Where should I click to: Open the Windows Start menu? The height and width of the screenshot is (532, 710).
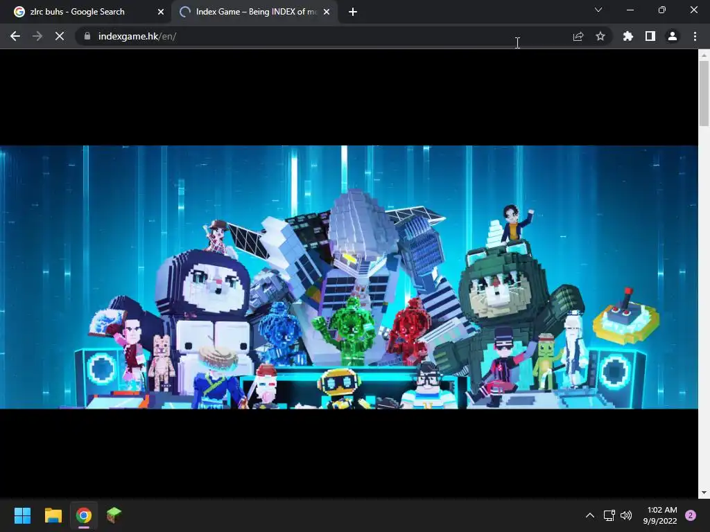22,515
